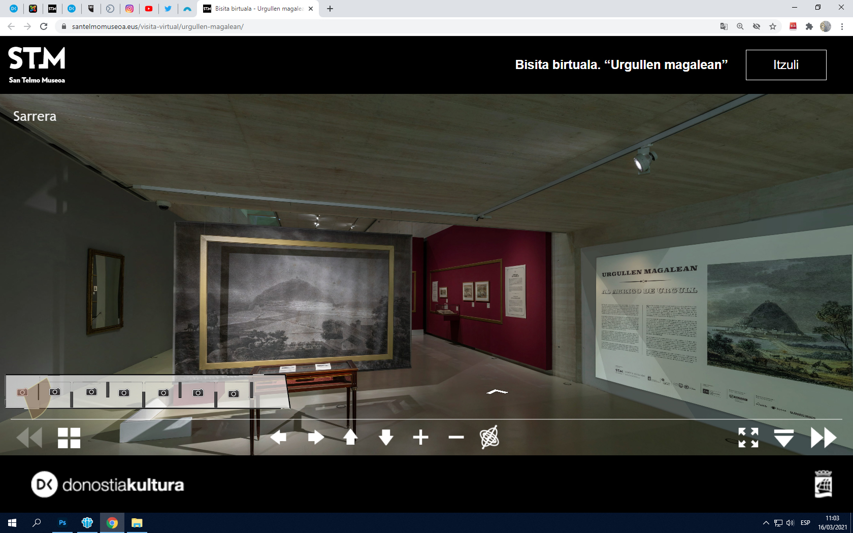Show hidden system tray icons
Screen dimensions: 853x533
click(766, 523)
